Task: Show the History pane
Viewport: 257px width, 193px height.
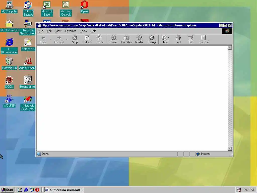Action: pyautogui.click(x=152, y=39)
